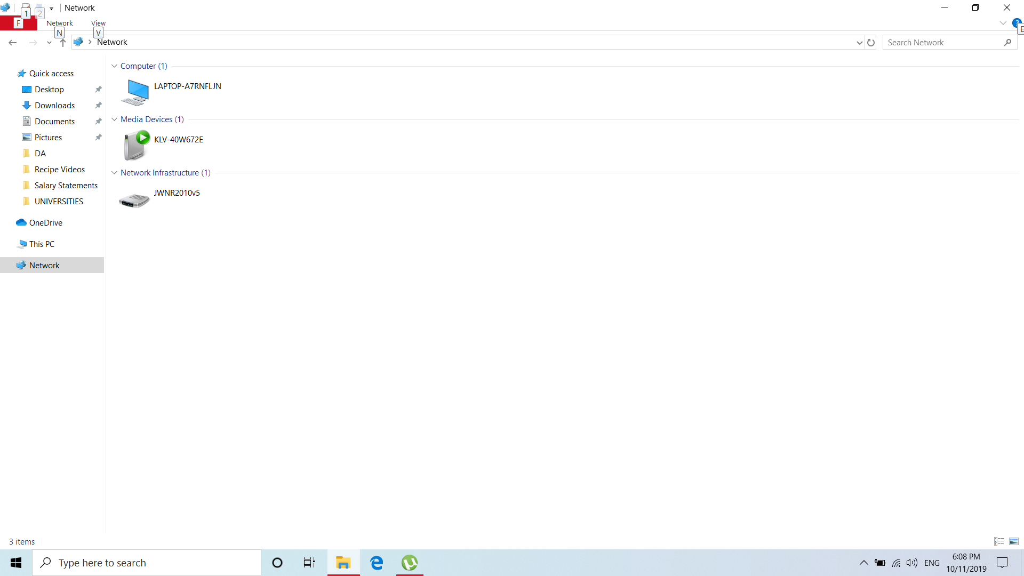Image resolution: width=1024 pixels, height=576 pixels.
Task: Open Microsoft Edge from the taskbar
Action: point(377,563)
